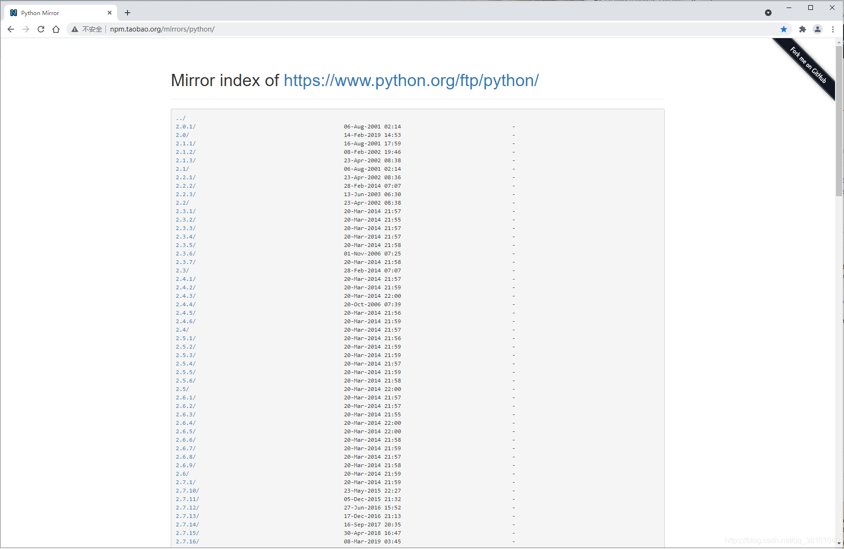Image resolution: width=844 pixels, height=549 pixels.
Task: Open the 2.1.1/ directory
Action: (x=186, y=143)
